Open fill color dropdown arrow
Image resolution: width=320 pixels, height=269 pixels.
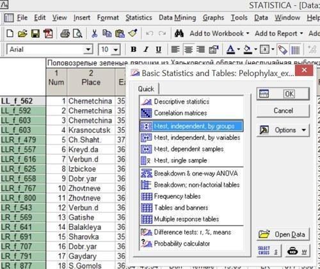point(256,50)
